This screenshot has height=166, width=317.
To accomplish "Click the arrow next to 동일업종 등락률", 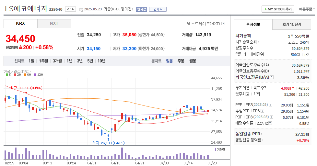I will pyautogui.click(x=263, y=140).
